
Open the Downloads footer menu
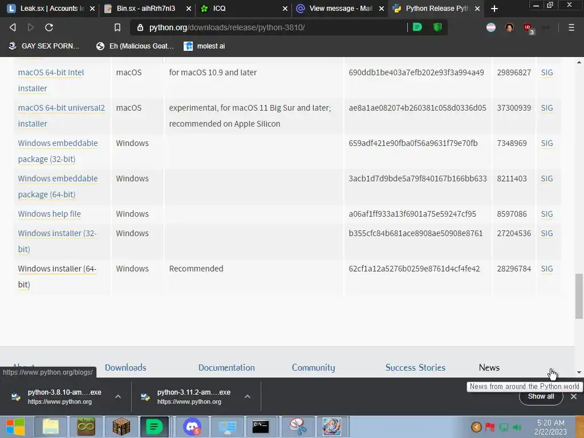125,368
